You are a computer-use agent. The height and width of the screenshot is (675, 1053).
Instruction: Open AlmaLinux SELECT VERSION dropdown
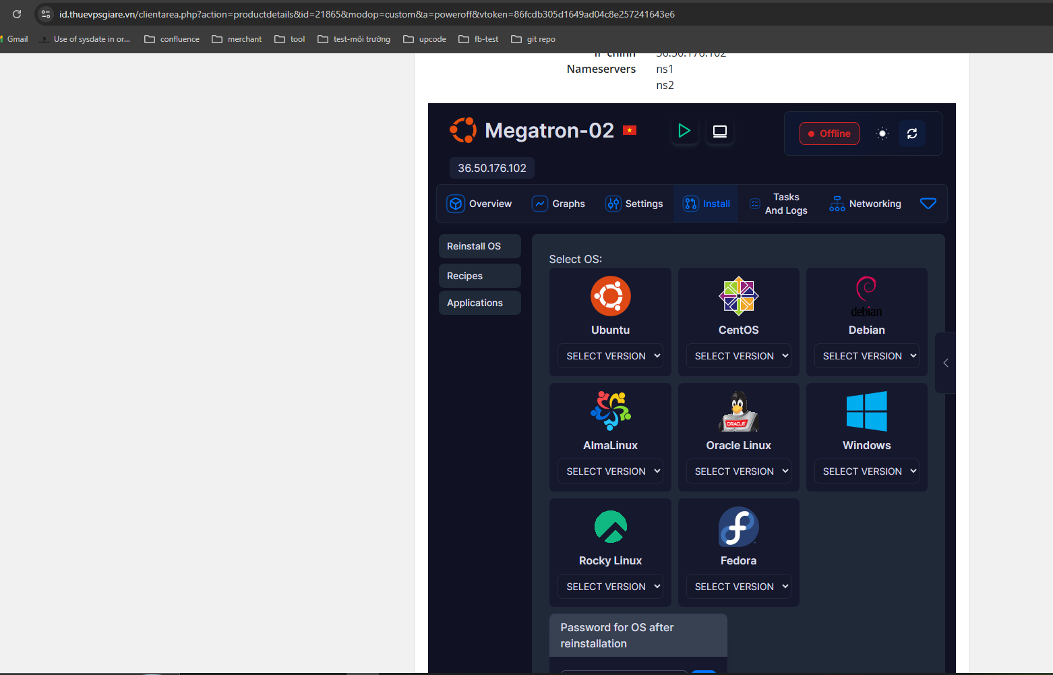611,471
